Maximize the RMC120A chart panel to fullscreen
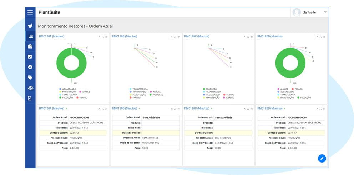 (103, 37)
